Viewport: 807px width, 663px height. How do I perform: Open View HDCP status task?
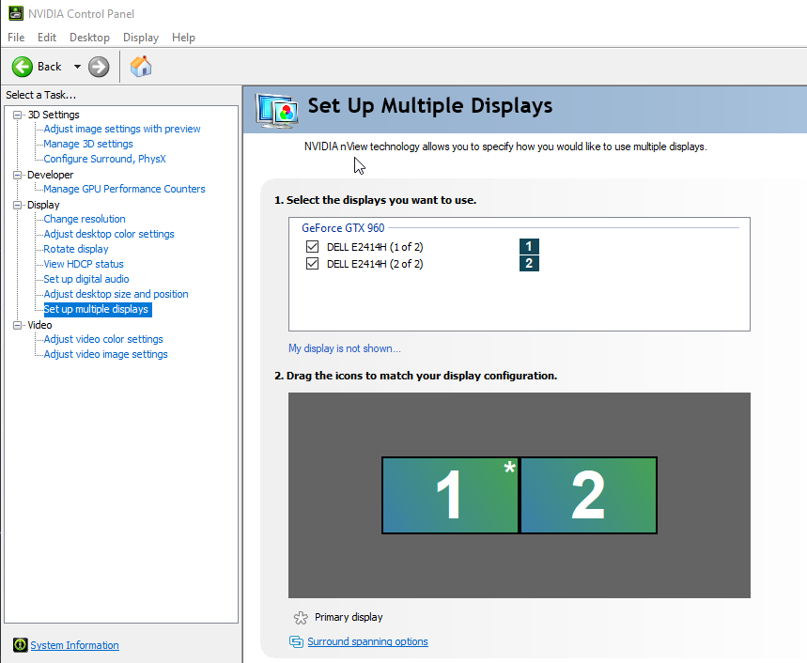tap(84, 264)
